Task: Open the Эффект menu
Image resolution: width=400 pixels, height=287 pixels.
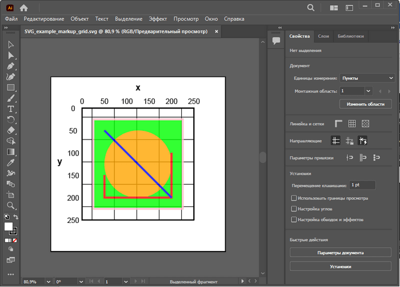Action: pyautogui.click(x=158, y=19)
